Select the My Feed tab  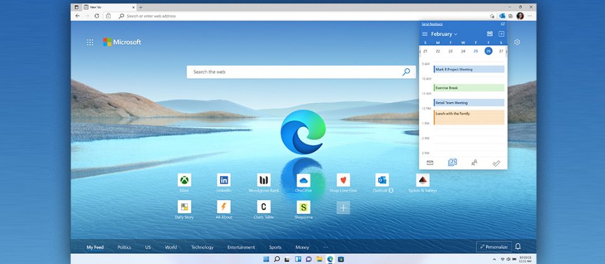point(95,247)
